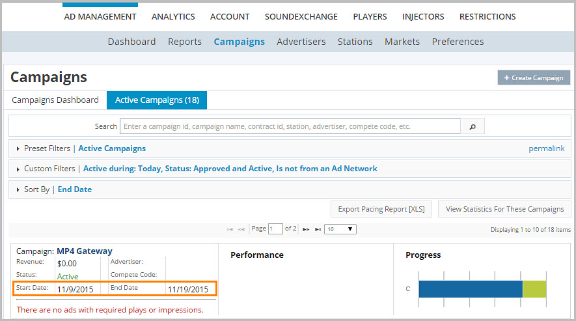Expand the Sort By section
The height and width of the screenshot is (321, 576).
[x=18, y=189]
